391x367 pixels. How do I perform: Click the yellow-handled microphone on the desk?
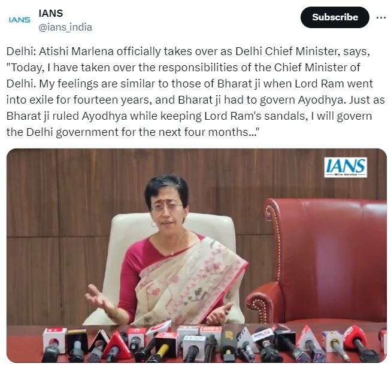[163, 347]
